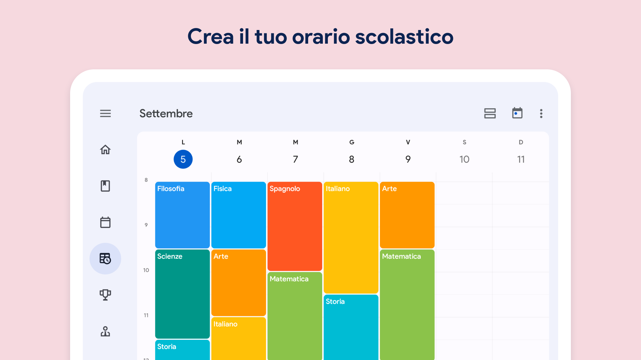This screenshot has width=641, height=360.
Task: Open the hamburger navigation menu
Action: point(105,113)
